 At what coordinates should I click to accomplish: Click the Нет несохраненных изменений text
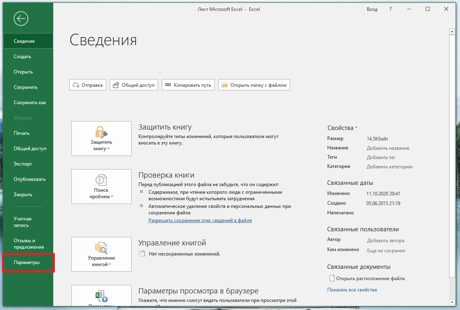[x=184, y=254]
